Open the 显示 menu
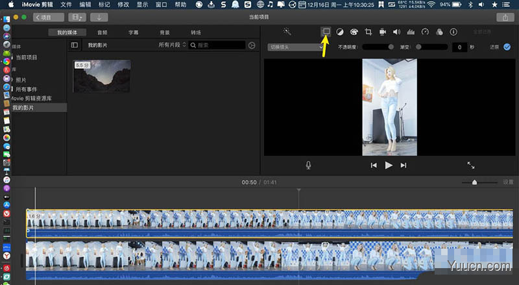Screen dimensions: 519x285 coord(142,5)
